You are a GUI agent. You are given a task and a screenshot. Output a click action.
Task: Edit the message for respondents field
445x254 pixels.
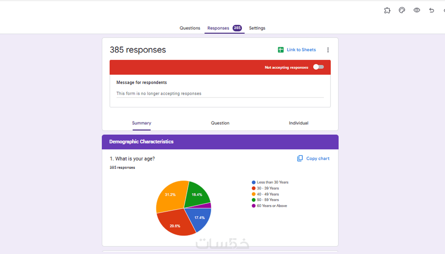tap(220, 93)
